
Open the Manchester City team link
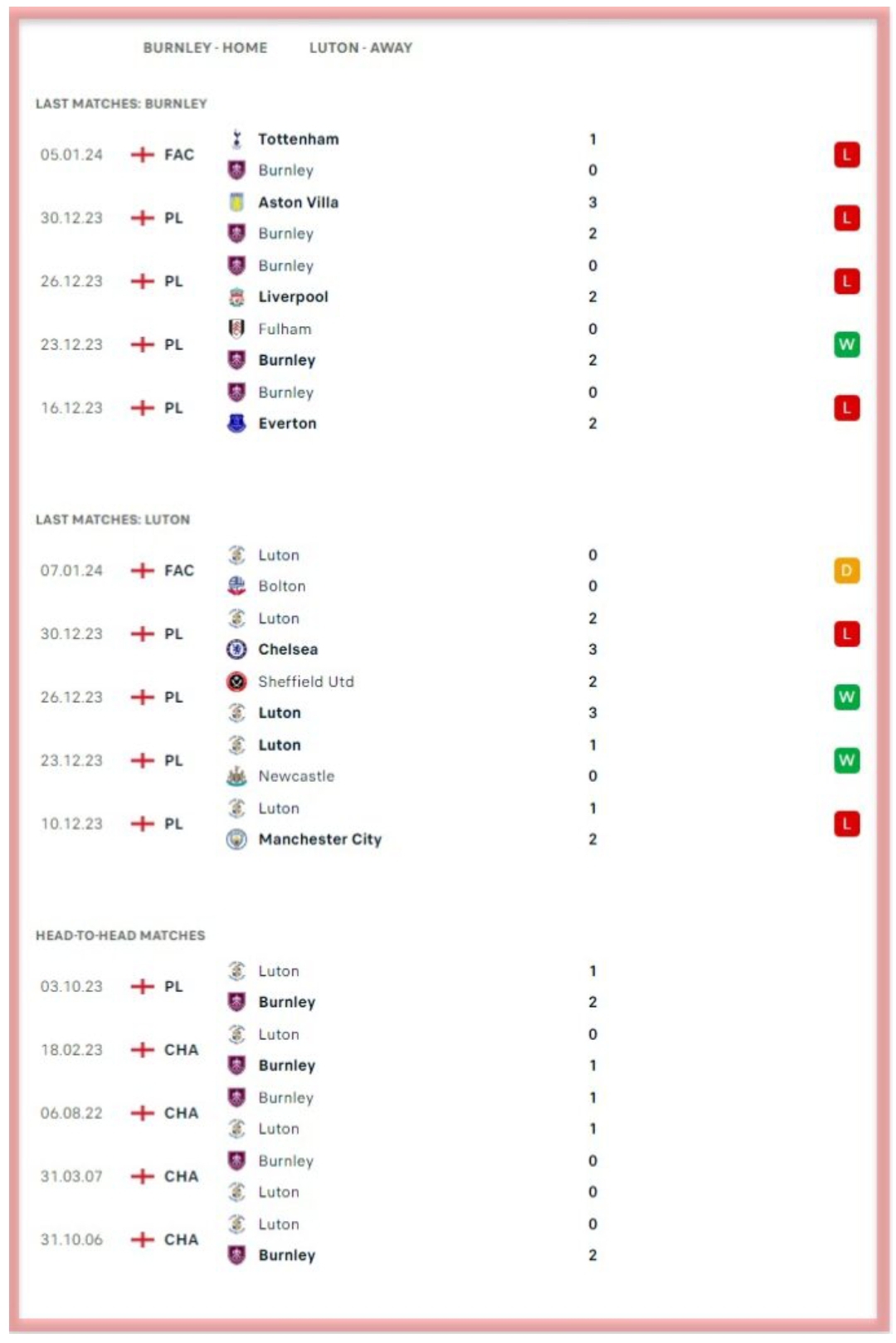[319, 839]
